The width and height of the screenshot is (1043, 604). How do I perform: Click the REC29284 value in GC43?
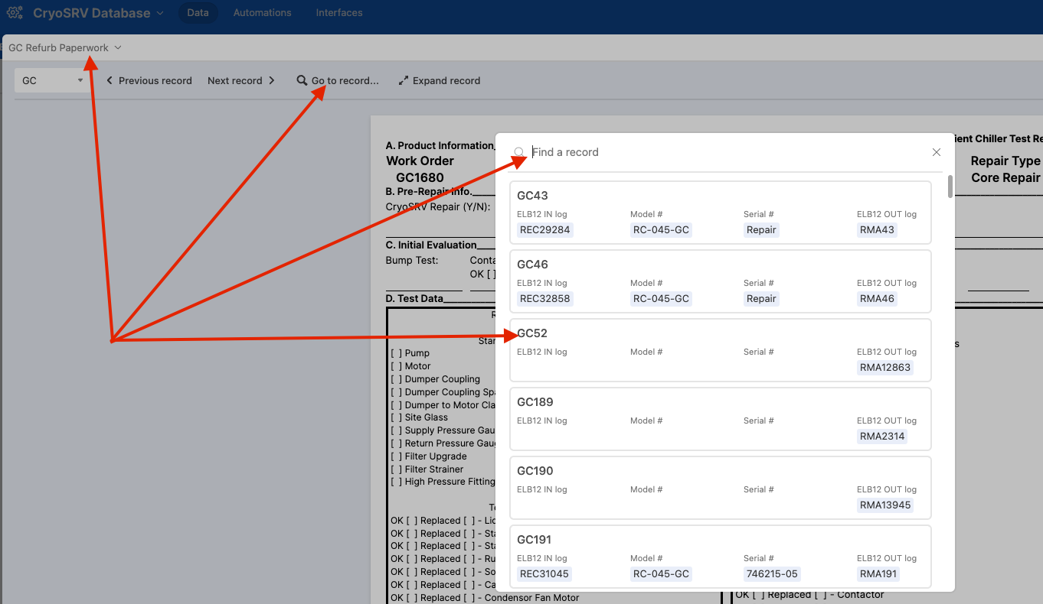544,229
